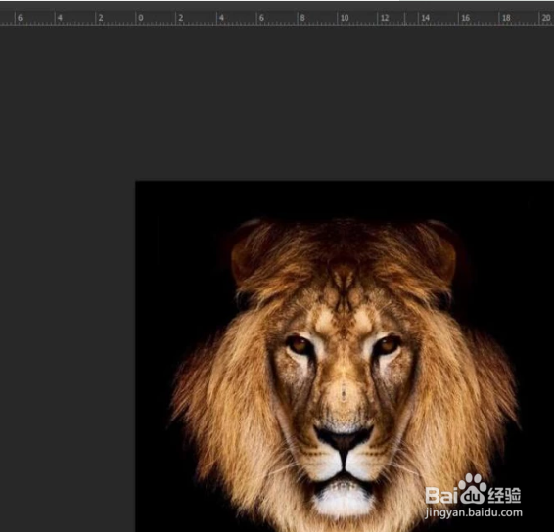Click the lion photo on the canvas
This screenshot has width=554, height=532.
(345, 356)
